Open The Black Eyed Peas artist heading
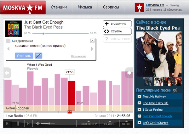Viewport: 189px width, 134px height. tap(159, 28)
